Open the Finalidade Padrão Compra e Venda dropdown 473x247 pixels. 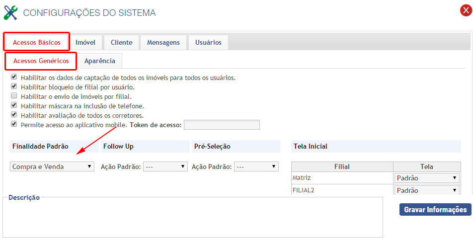tap(52, 167)
